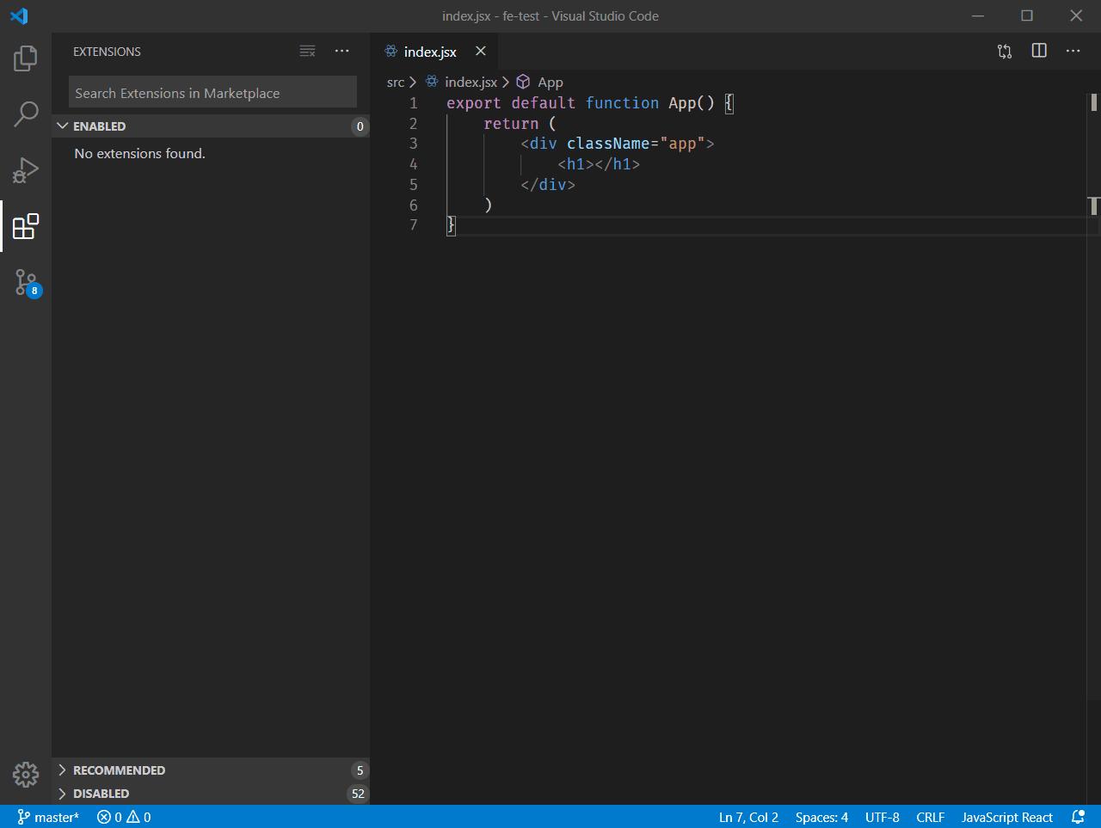Open more actions in the editor toolbar
This screenshot has width=1101, height=828.
coord(1073,51)
